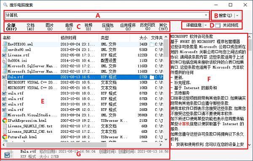Click the 34KB size cell
The height and width of the screenshot is (161, 253).
click(x=143, y=44)
